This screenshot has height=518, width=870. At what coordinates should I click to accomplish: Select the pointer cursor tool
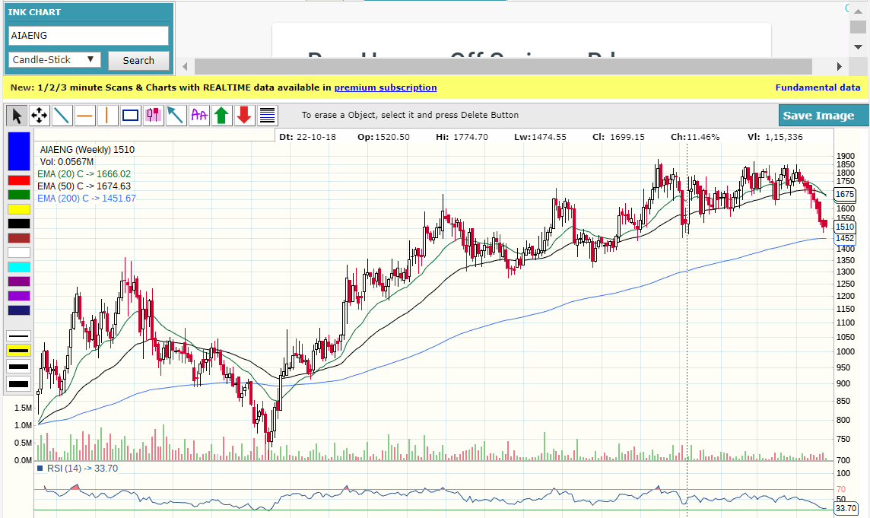coord(17,116)
